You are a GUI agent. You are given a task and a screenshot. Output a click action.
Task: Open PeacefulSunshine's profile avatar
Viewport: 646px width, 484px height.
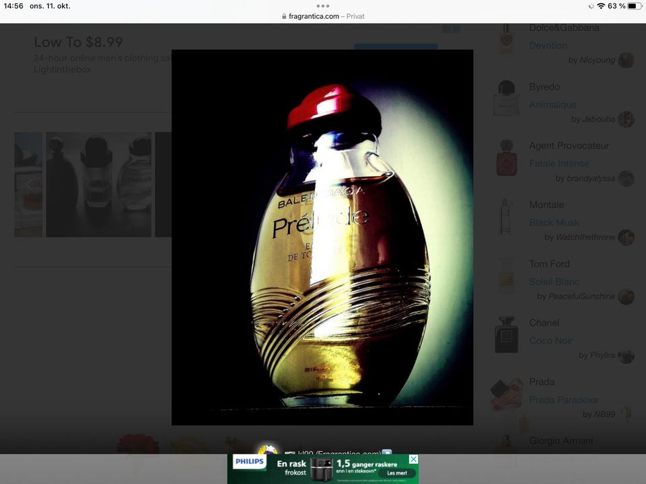click(626, 296)
